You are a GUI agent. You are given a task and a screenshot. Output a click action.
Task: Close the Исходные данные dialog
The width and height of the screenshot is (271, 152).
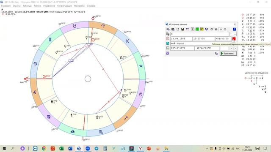(235, 24)
